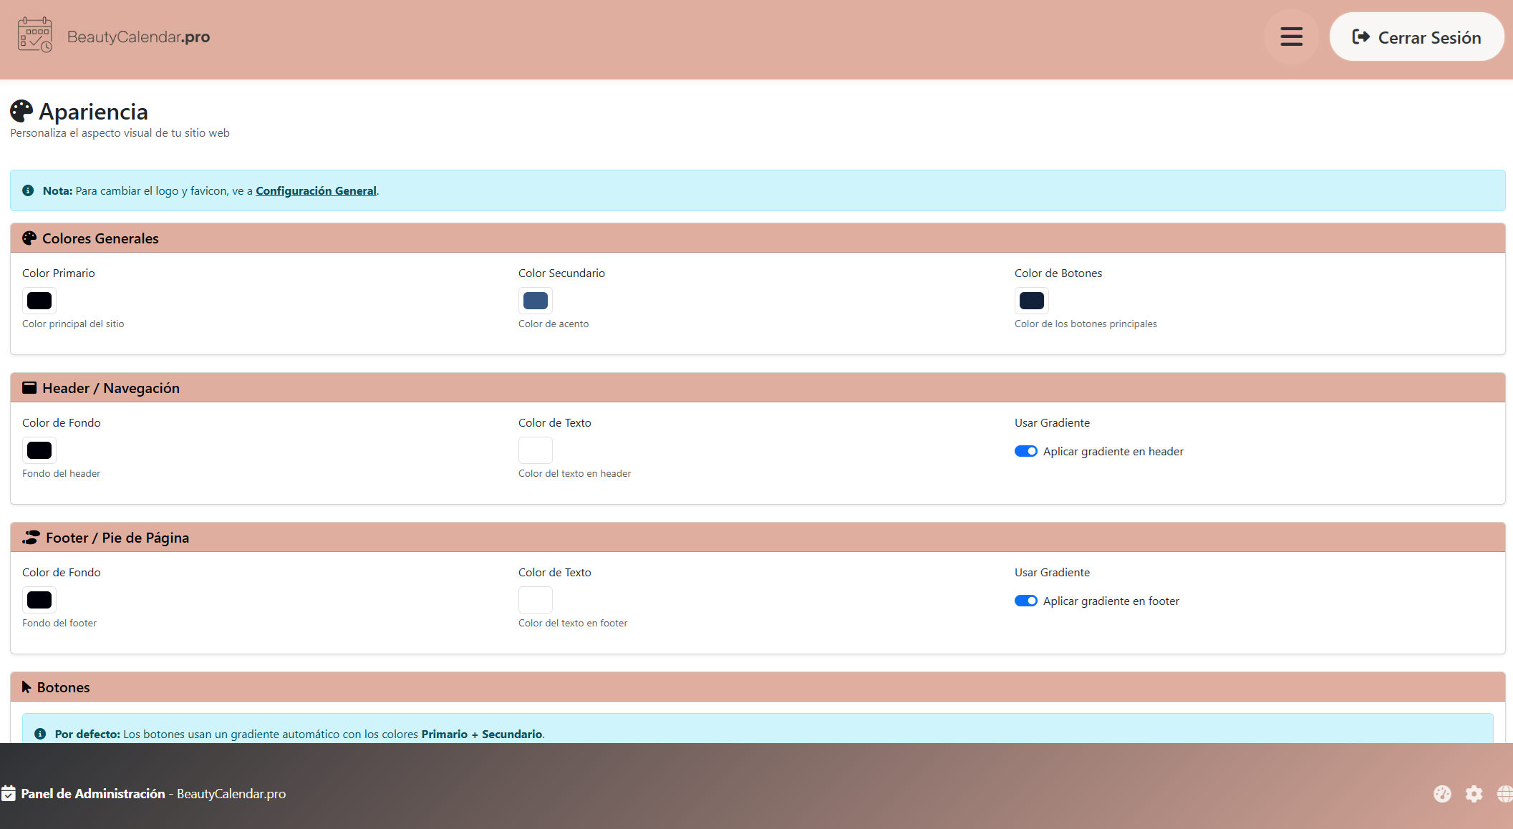The height and width of the screenshot is (829, 1513).
Task: Click the globe icon in footer
Action: pyautogui.click(x=1504, y=793)
